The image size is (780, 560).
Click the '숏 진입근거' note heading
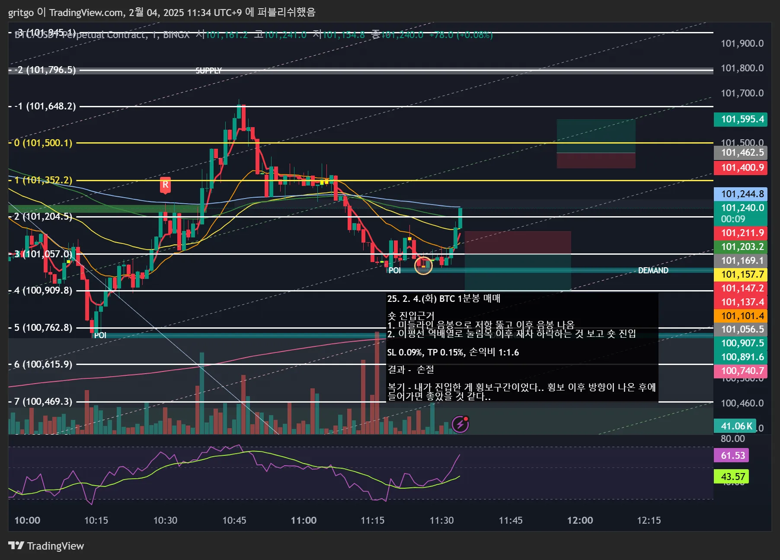(411, 316)
